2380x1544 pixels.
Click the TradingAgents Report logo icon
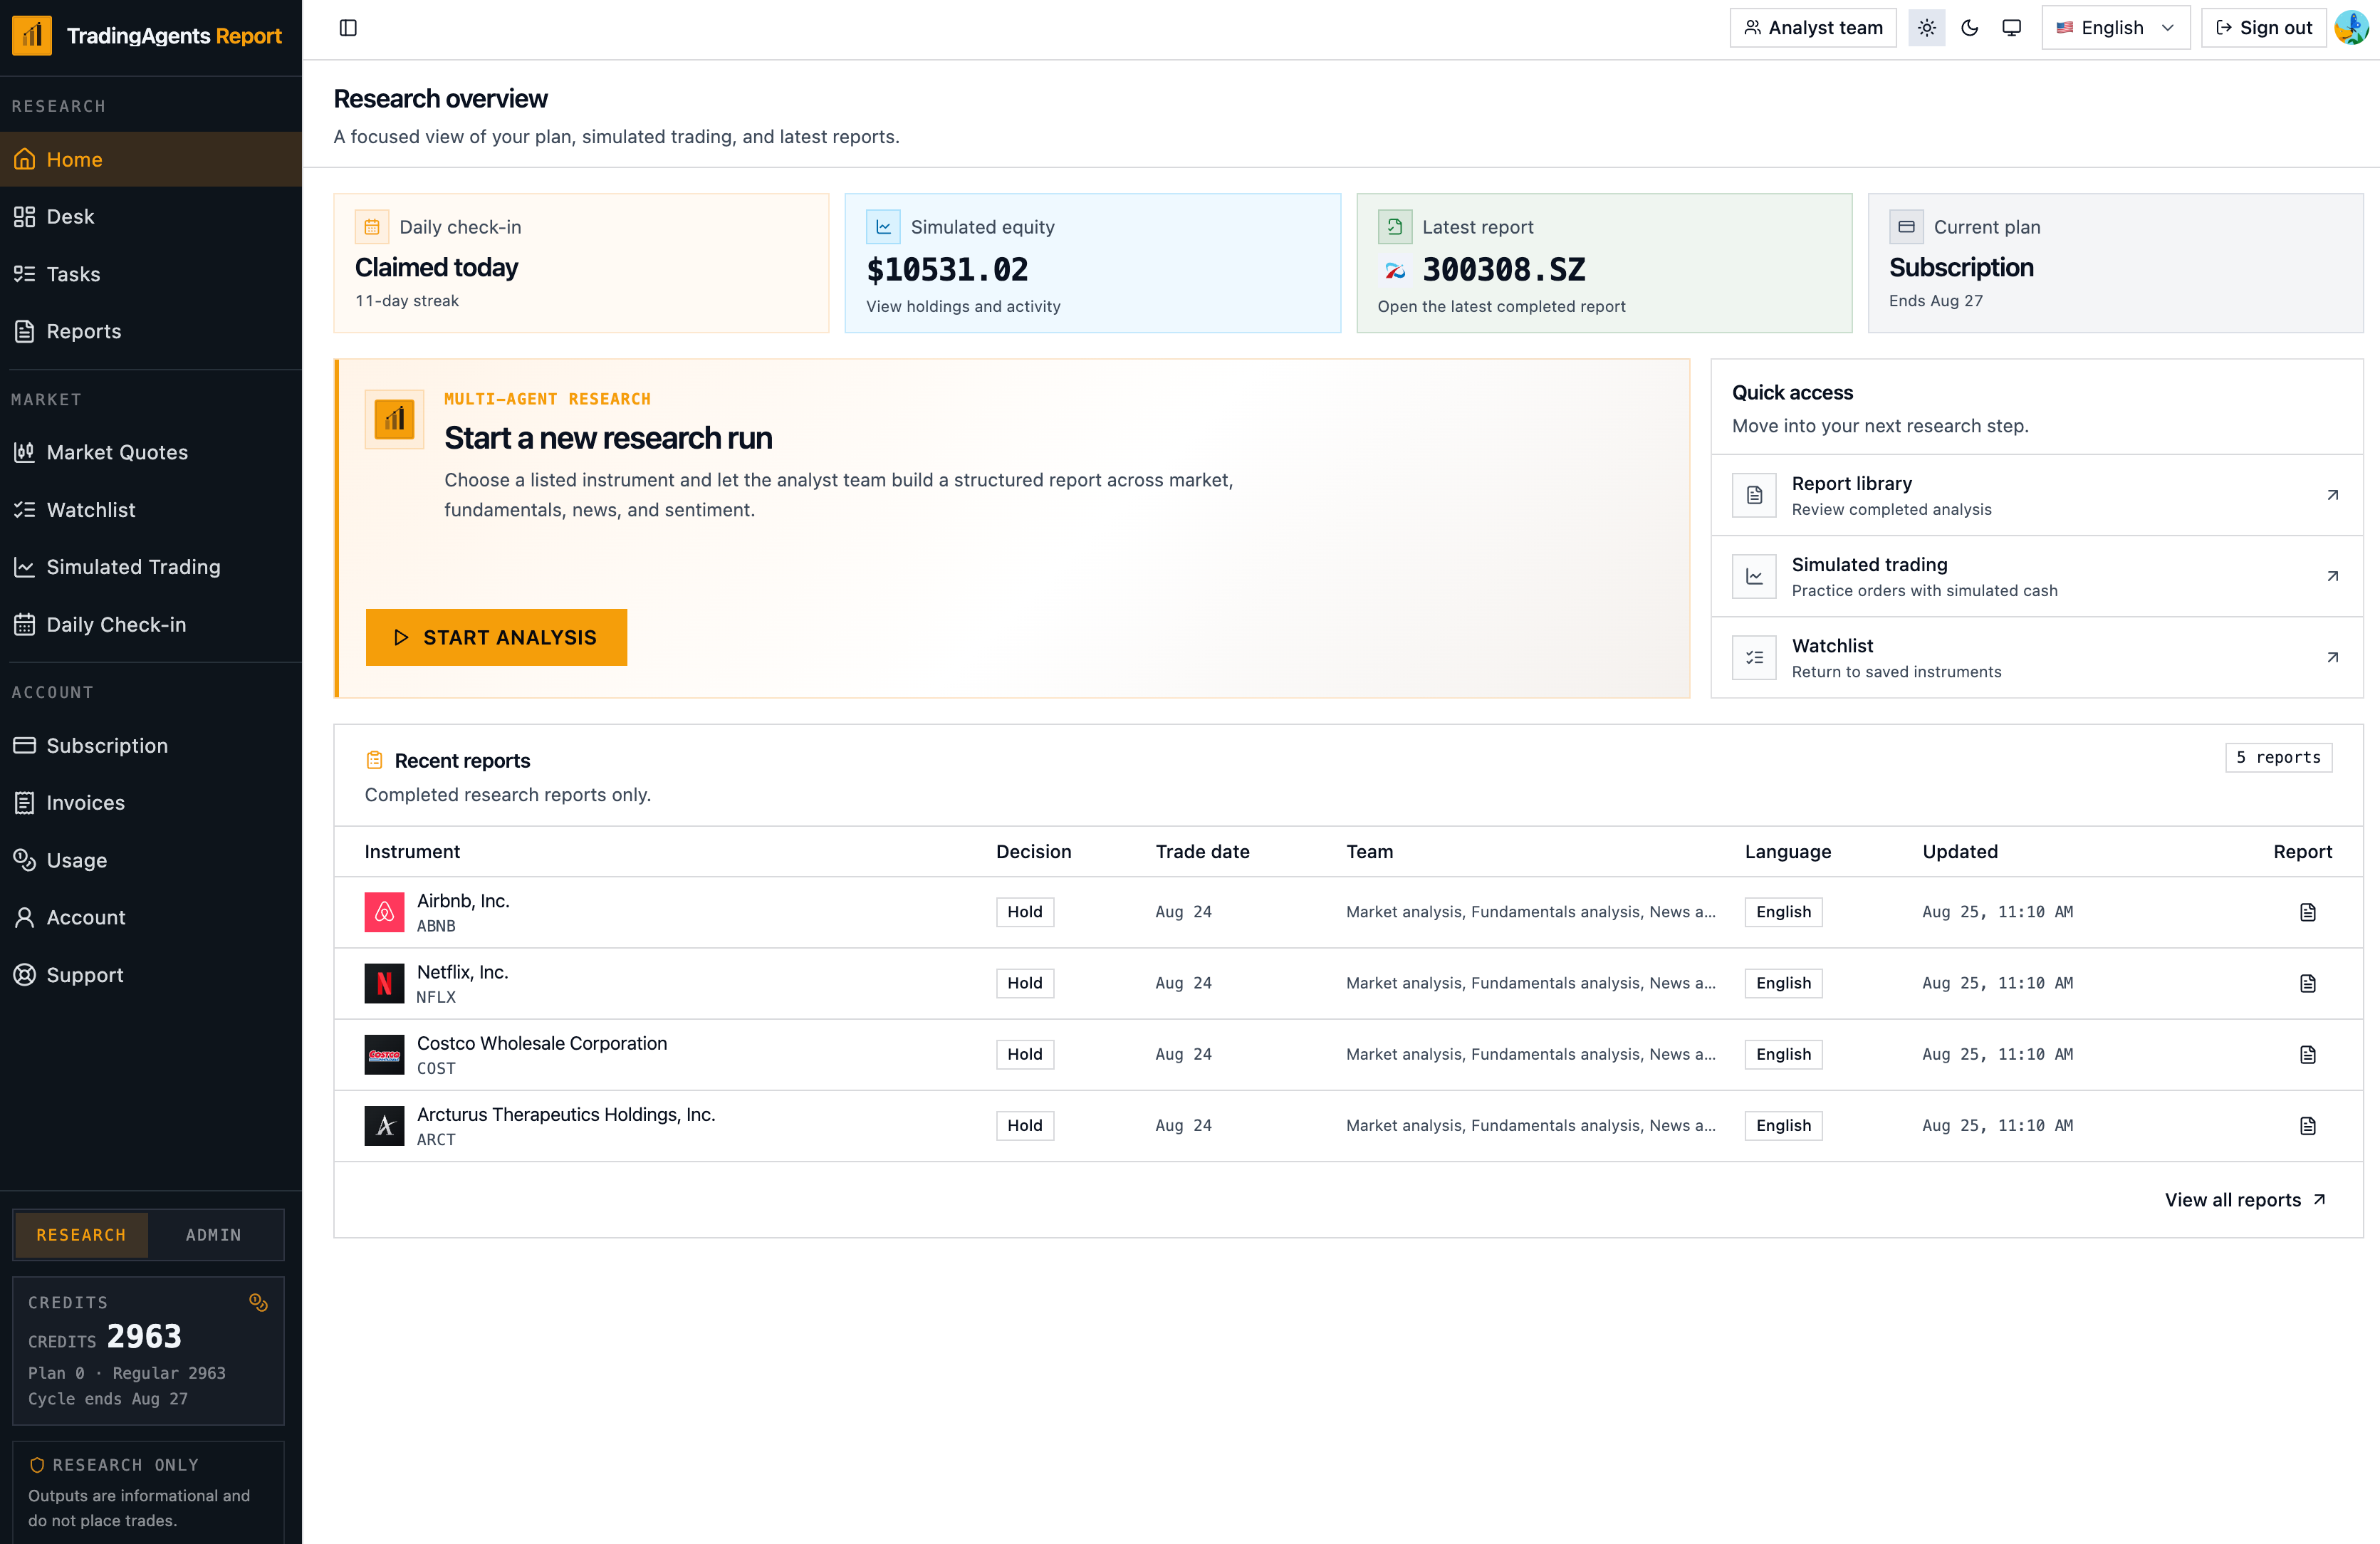click(32, 36)
